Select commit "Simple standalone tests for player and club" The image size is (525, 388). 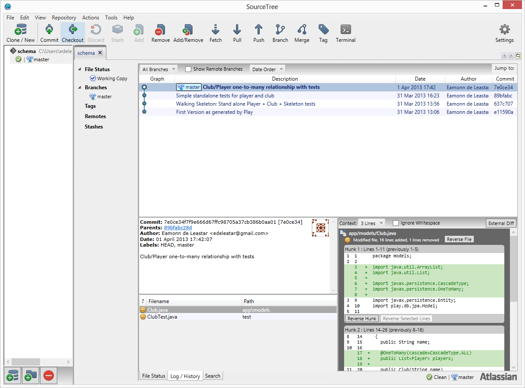pyautogui.click(x=328, y=96)
